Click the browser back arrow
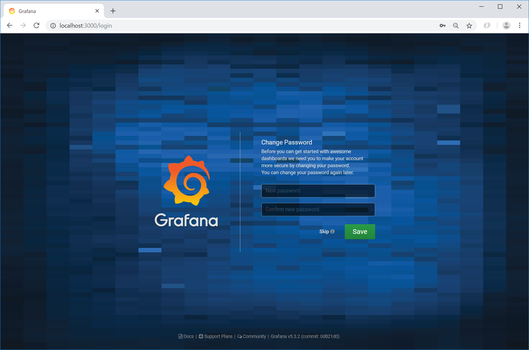The height and width of the screenshot is (350, 529). coord(10,26)
